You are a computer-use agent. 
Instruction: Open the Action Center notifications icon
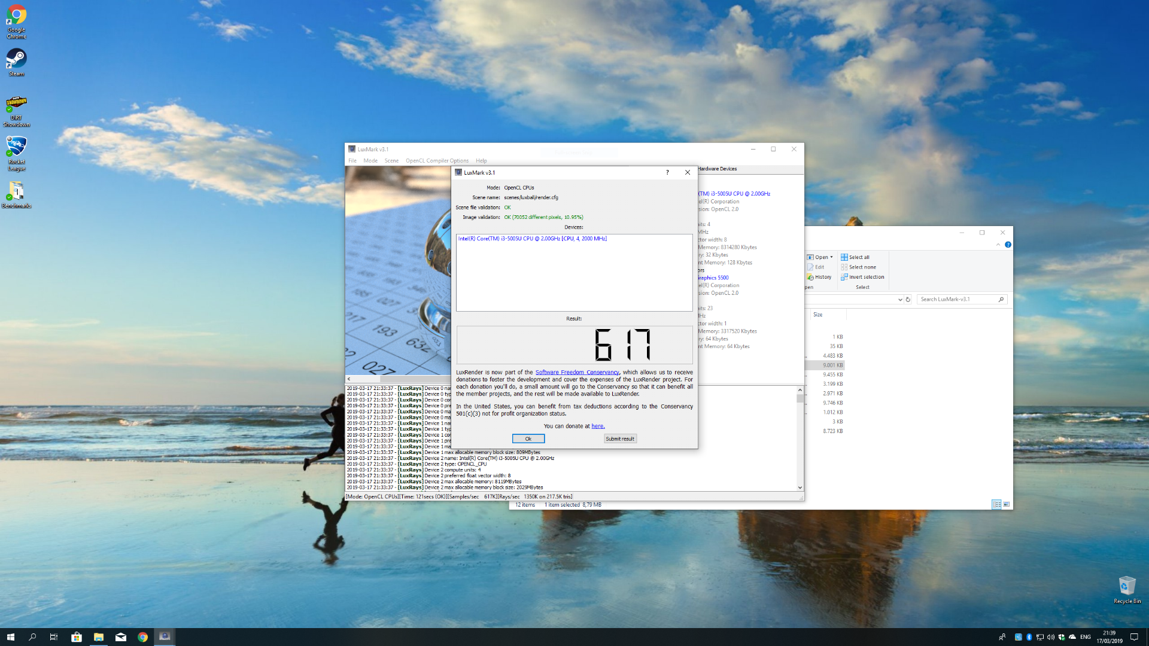point(1134,637)
